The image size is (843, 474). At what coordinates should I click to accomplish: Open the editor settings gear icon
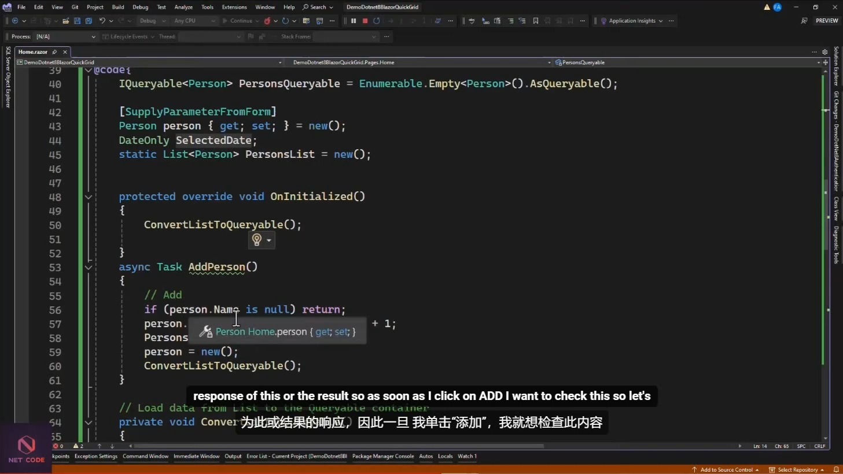[x=825, y=52]
